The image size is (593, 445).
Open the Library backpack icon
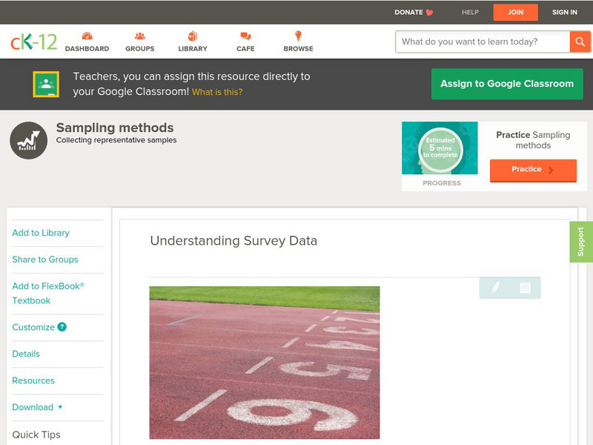tap(193, 36)
